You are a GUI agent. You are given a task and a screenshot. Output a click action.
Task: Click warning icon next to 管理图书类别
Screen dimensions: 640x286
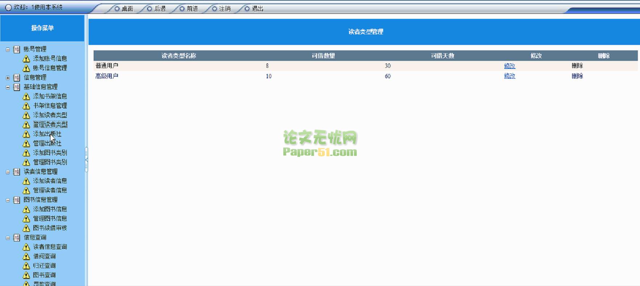[x=26, y=162]
